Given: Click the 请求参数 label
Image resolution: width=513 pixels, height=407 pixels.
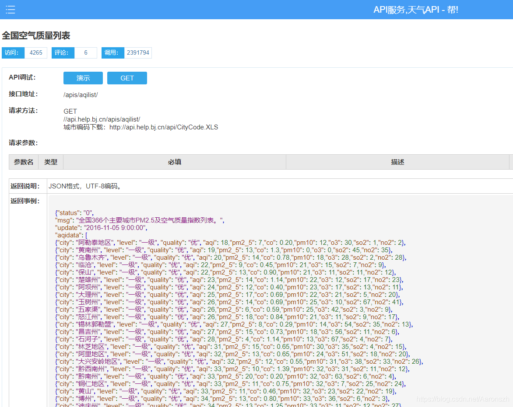Looking at the screenshot, I should (x=23, y=143).
